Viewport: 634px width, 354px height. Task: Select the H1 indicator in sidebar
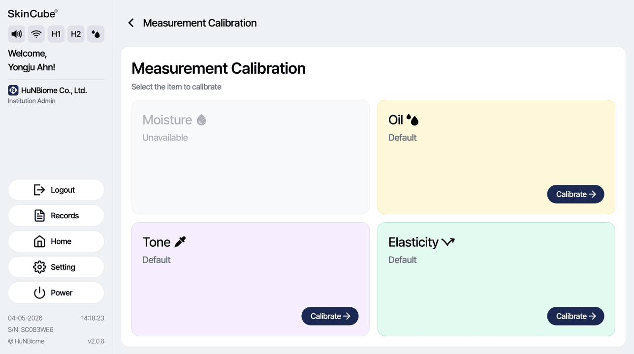click(56, 34)
